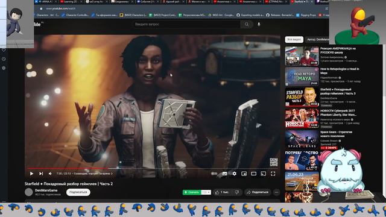This screenshot has width=386, height=217.
Task: Click site lock icon in address bar
Action: (x=41, y=8)
